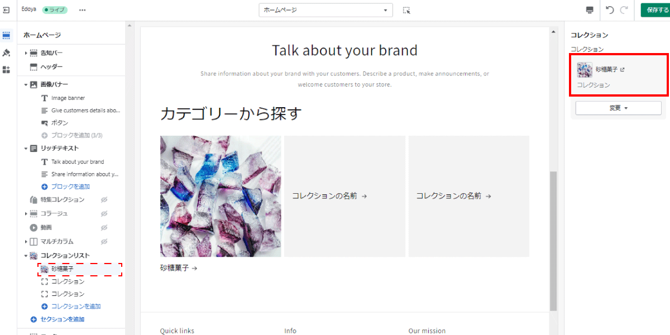Viewport: 670px width, 335px height.
Task: Click the button block icon beside ボタン
Action: pos(45,123)
